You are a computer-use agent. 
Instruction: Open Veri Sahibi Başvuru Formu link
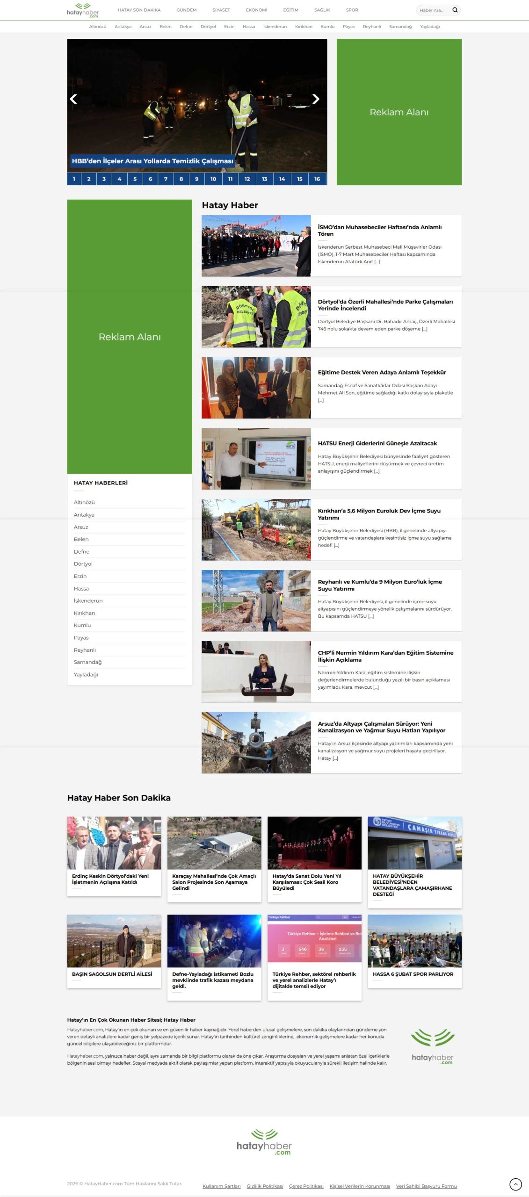(x=427, y=1186)
